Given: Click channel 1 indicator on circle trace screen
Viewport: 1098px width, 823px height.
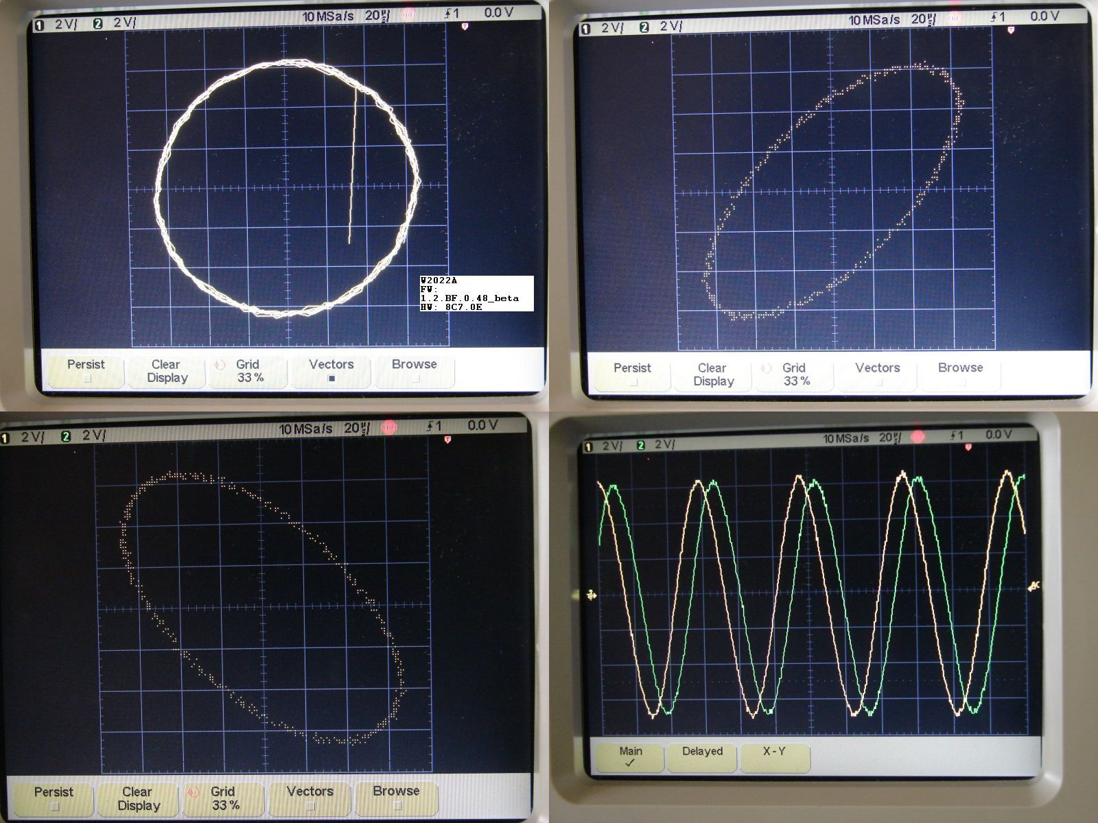Looking at the screenshot, I should 39,25.
